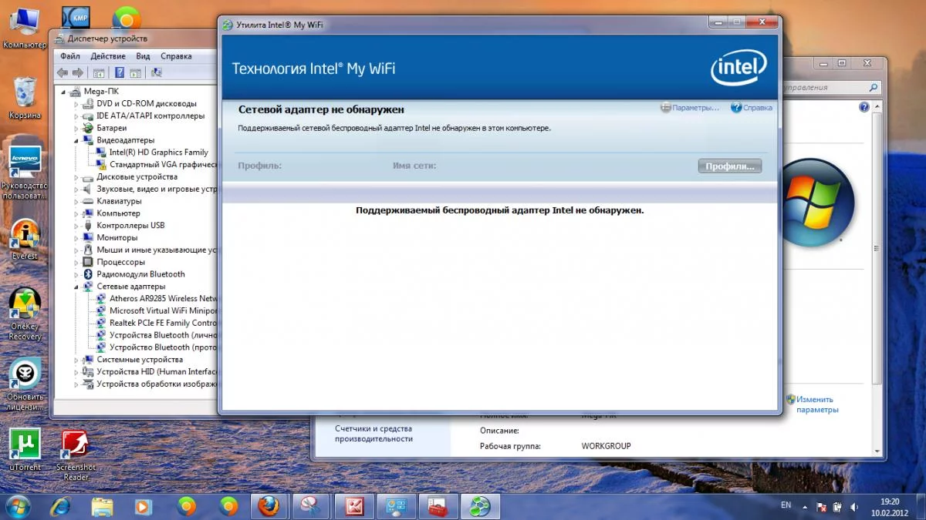The image size is (926, 520).
Task: Click the Firefox icon in the taskbar
Action: point(269,506)
